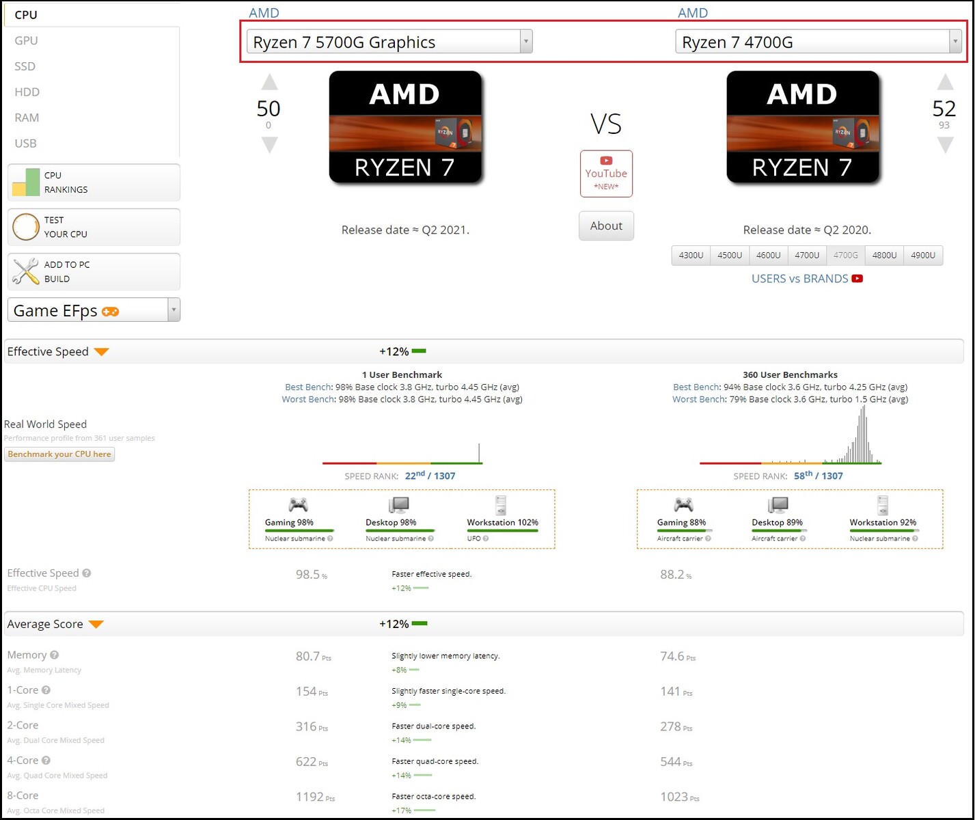Collapse the Effective Speed section

coord(101,351)
